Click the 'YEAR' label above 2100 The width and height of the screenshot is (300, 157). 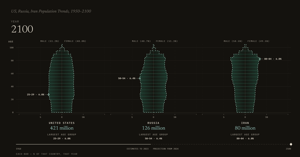point(15,22)
